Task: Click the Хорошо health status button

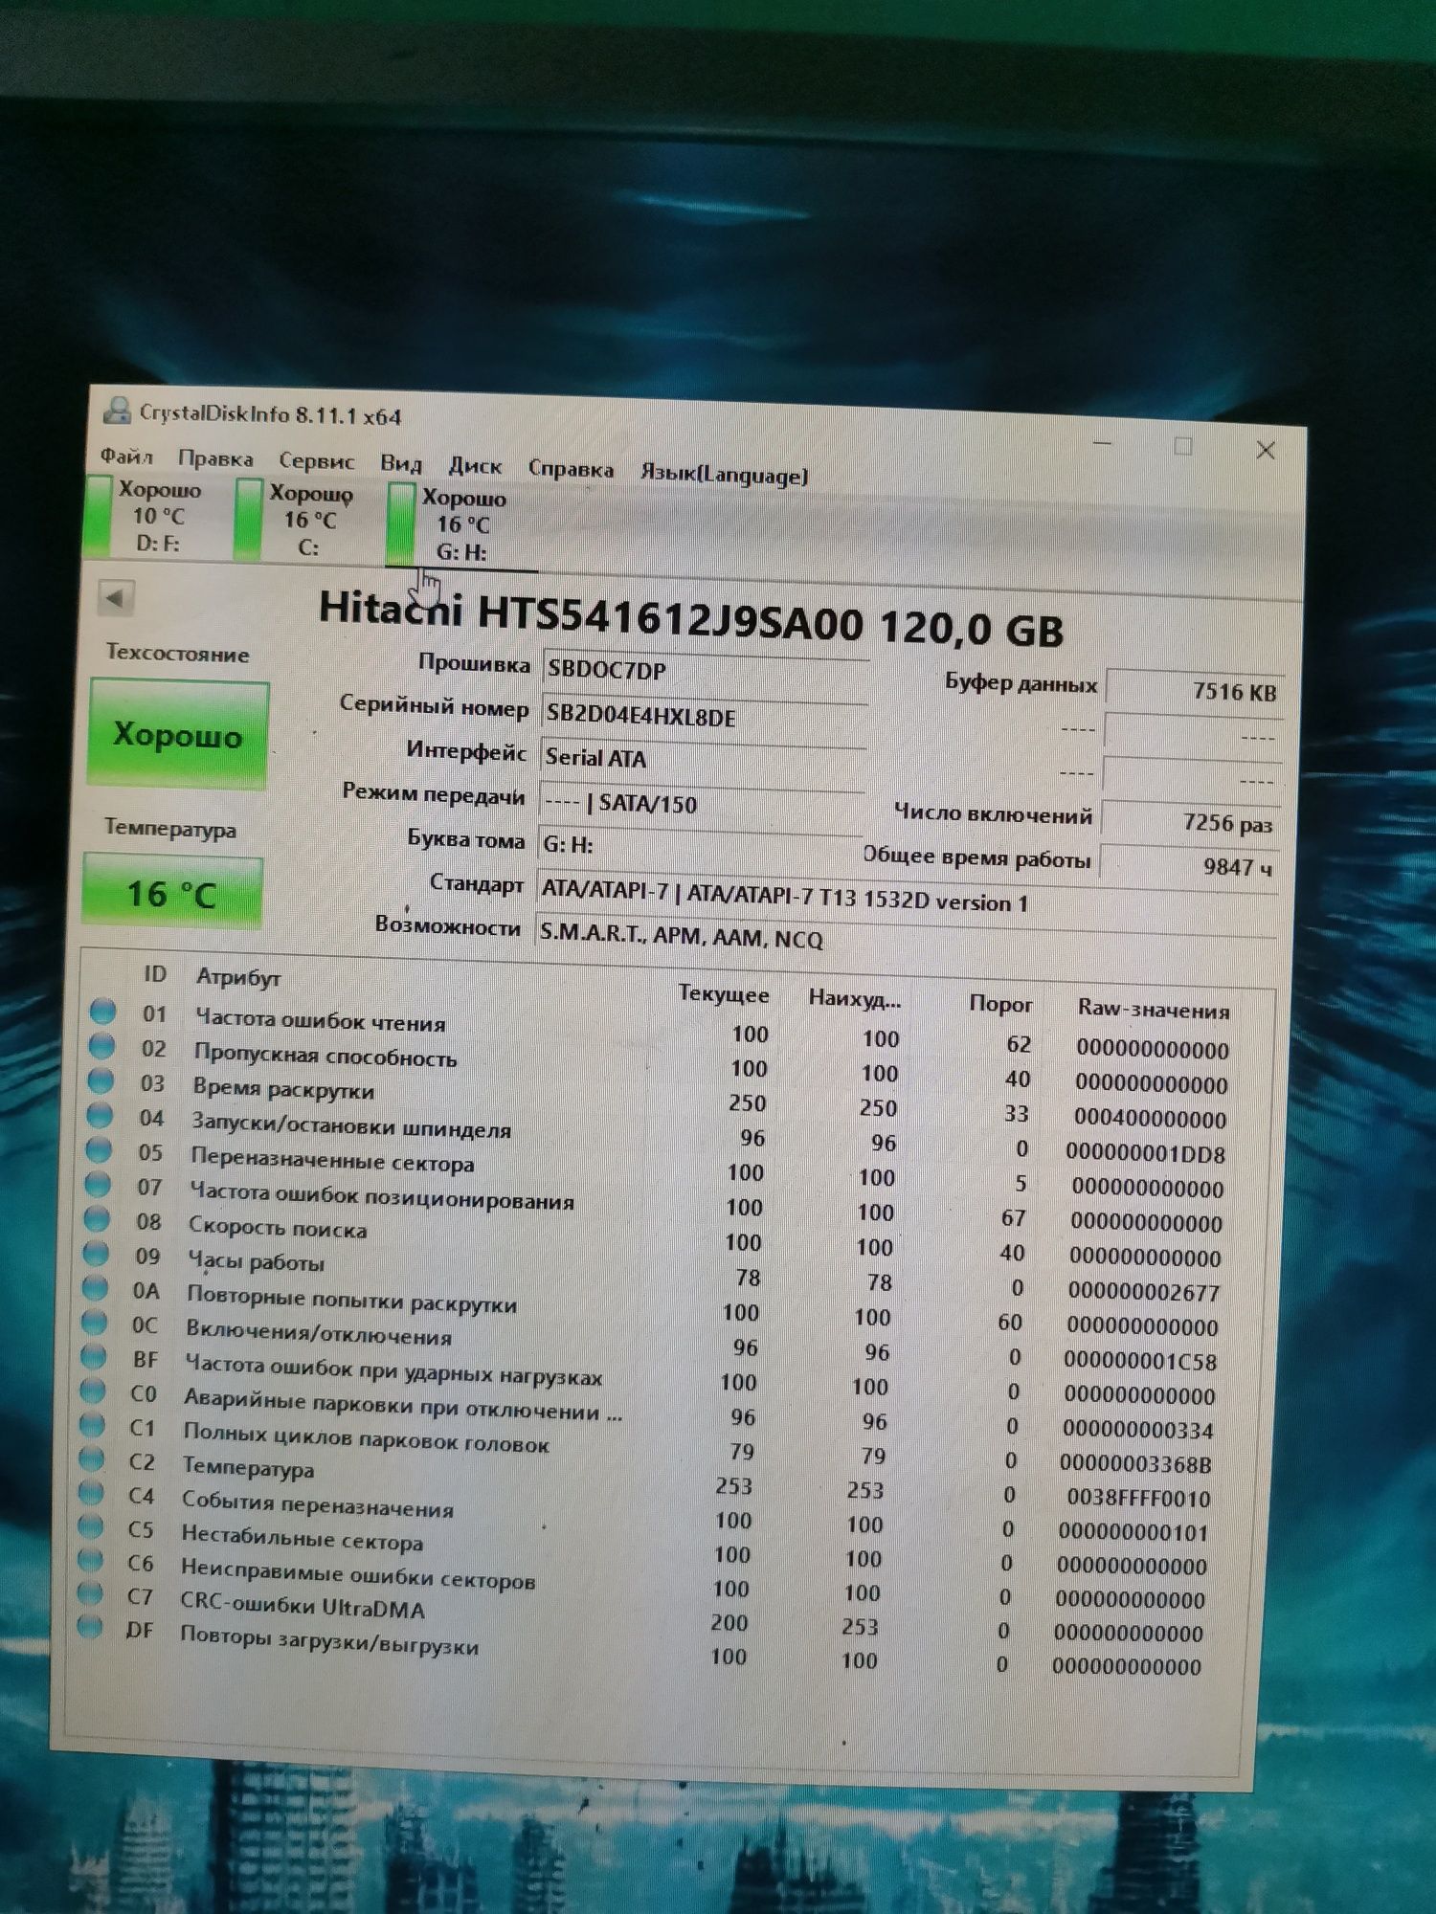Action: [178, 735]
